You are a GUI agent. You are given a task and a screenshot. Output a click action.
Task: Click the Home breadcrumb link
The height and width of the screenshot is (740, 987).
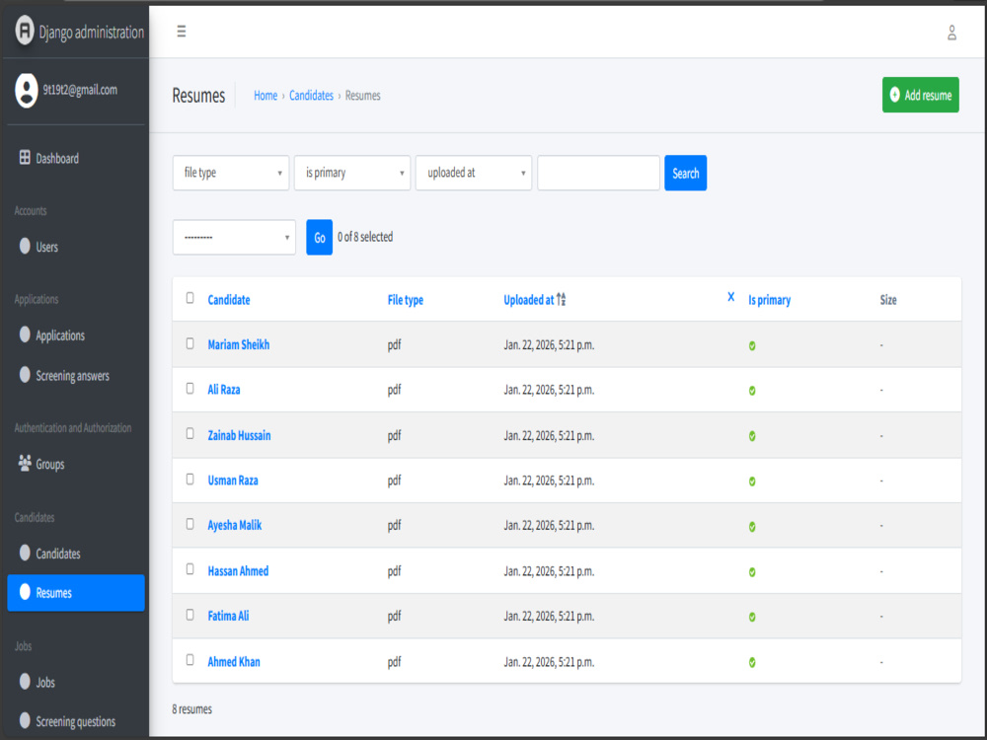266,96
